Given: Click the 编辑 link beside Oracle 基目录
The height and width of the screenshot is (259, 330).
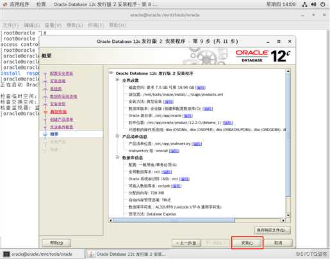Looking at the screenshot, I should pos(188,116).
